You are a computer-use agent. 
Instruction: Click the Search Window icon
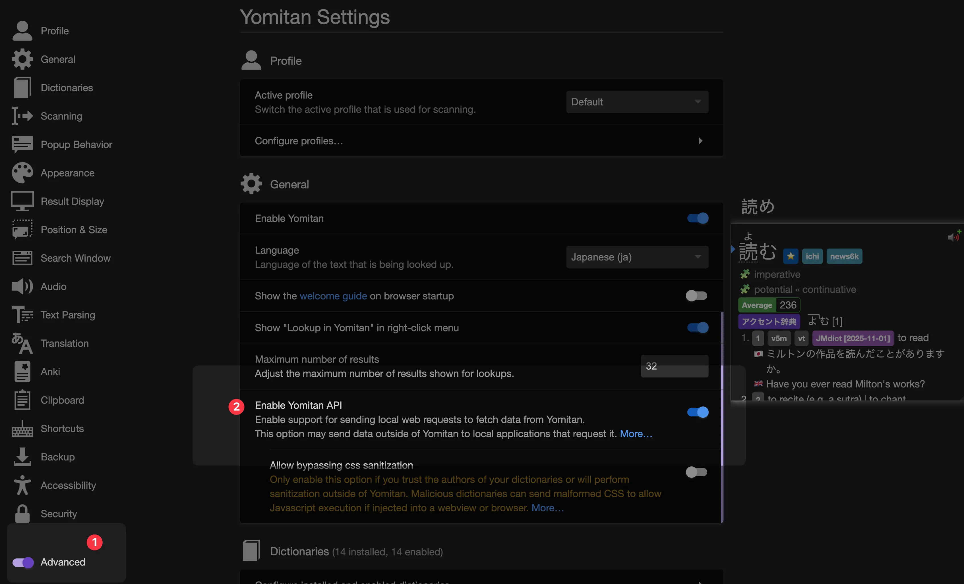pos(22,258)
